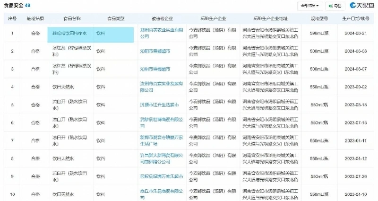Image resolution: width=378 pixels, height=201 pixels.
Task: Click the Excel icon on the 导出 button
Action: click(331, 6)
